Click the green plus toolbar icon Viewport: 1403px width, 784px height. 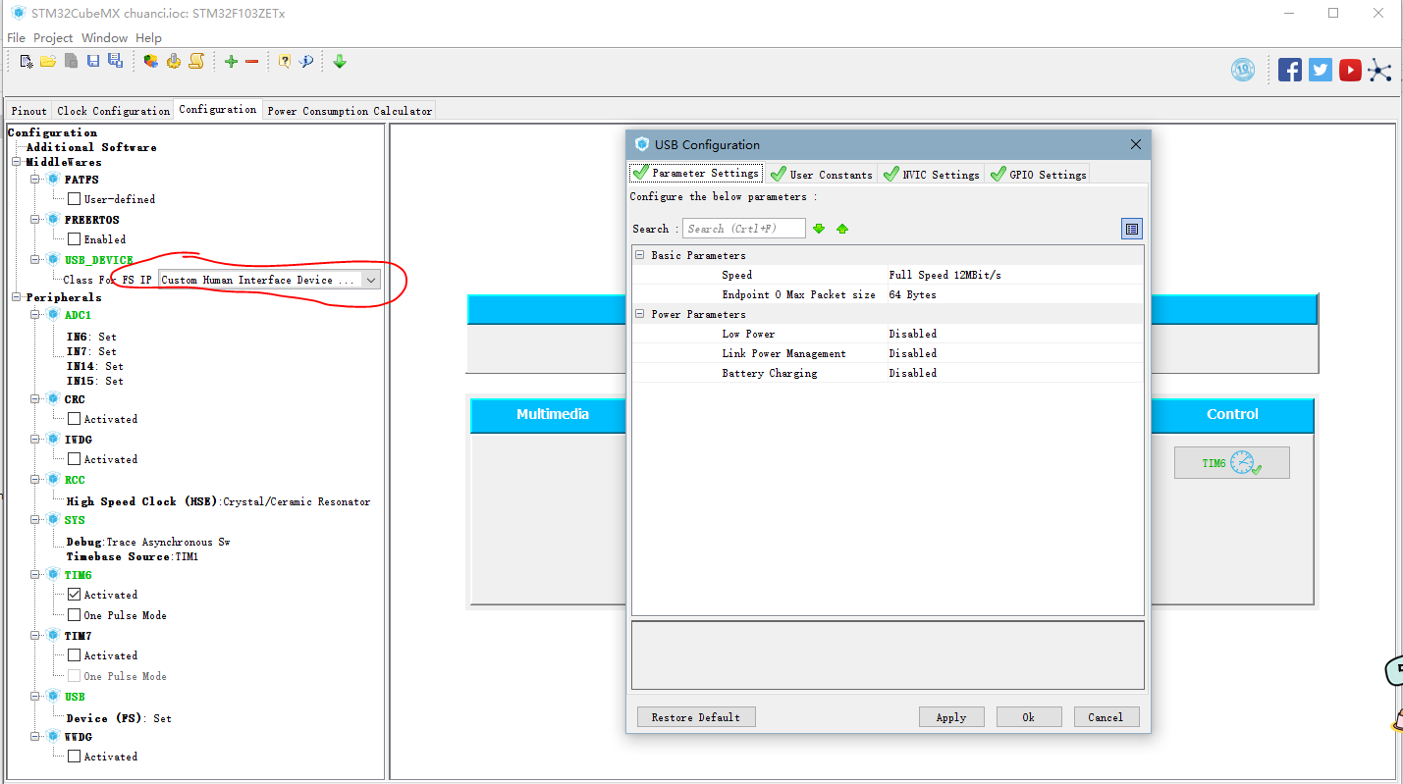[x=231, y=61]
